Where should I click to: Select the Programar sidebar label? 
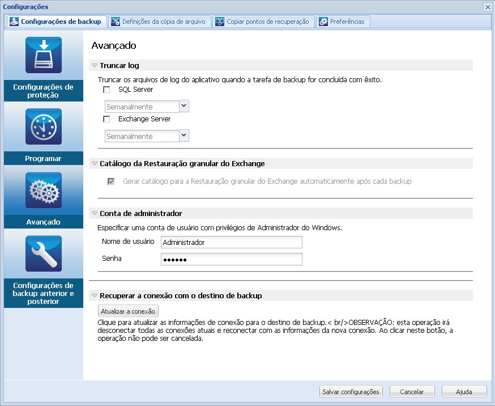tap(44, 158)
